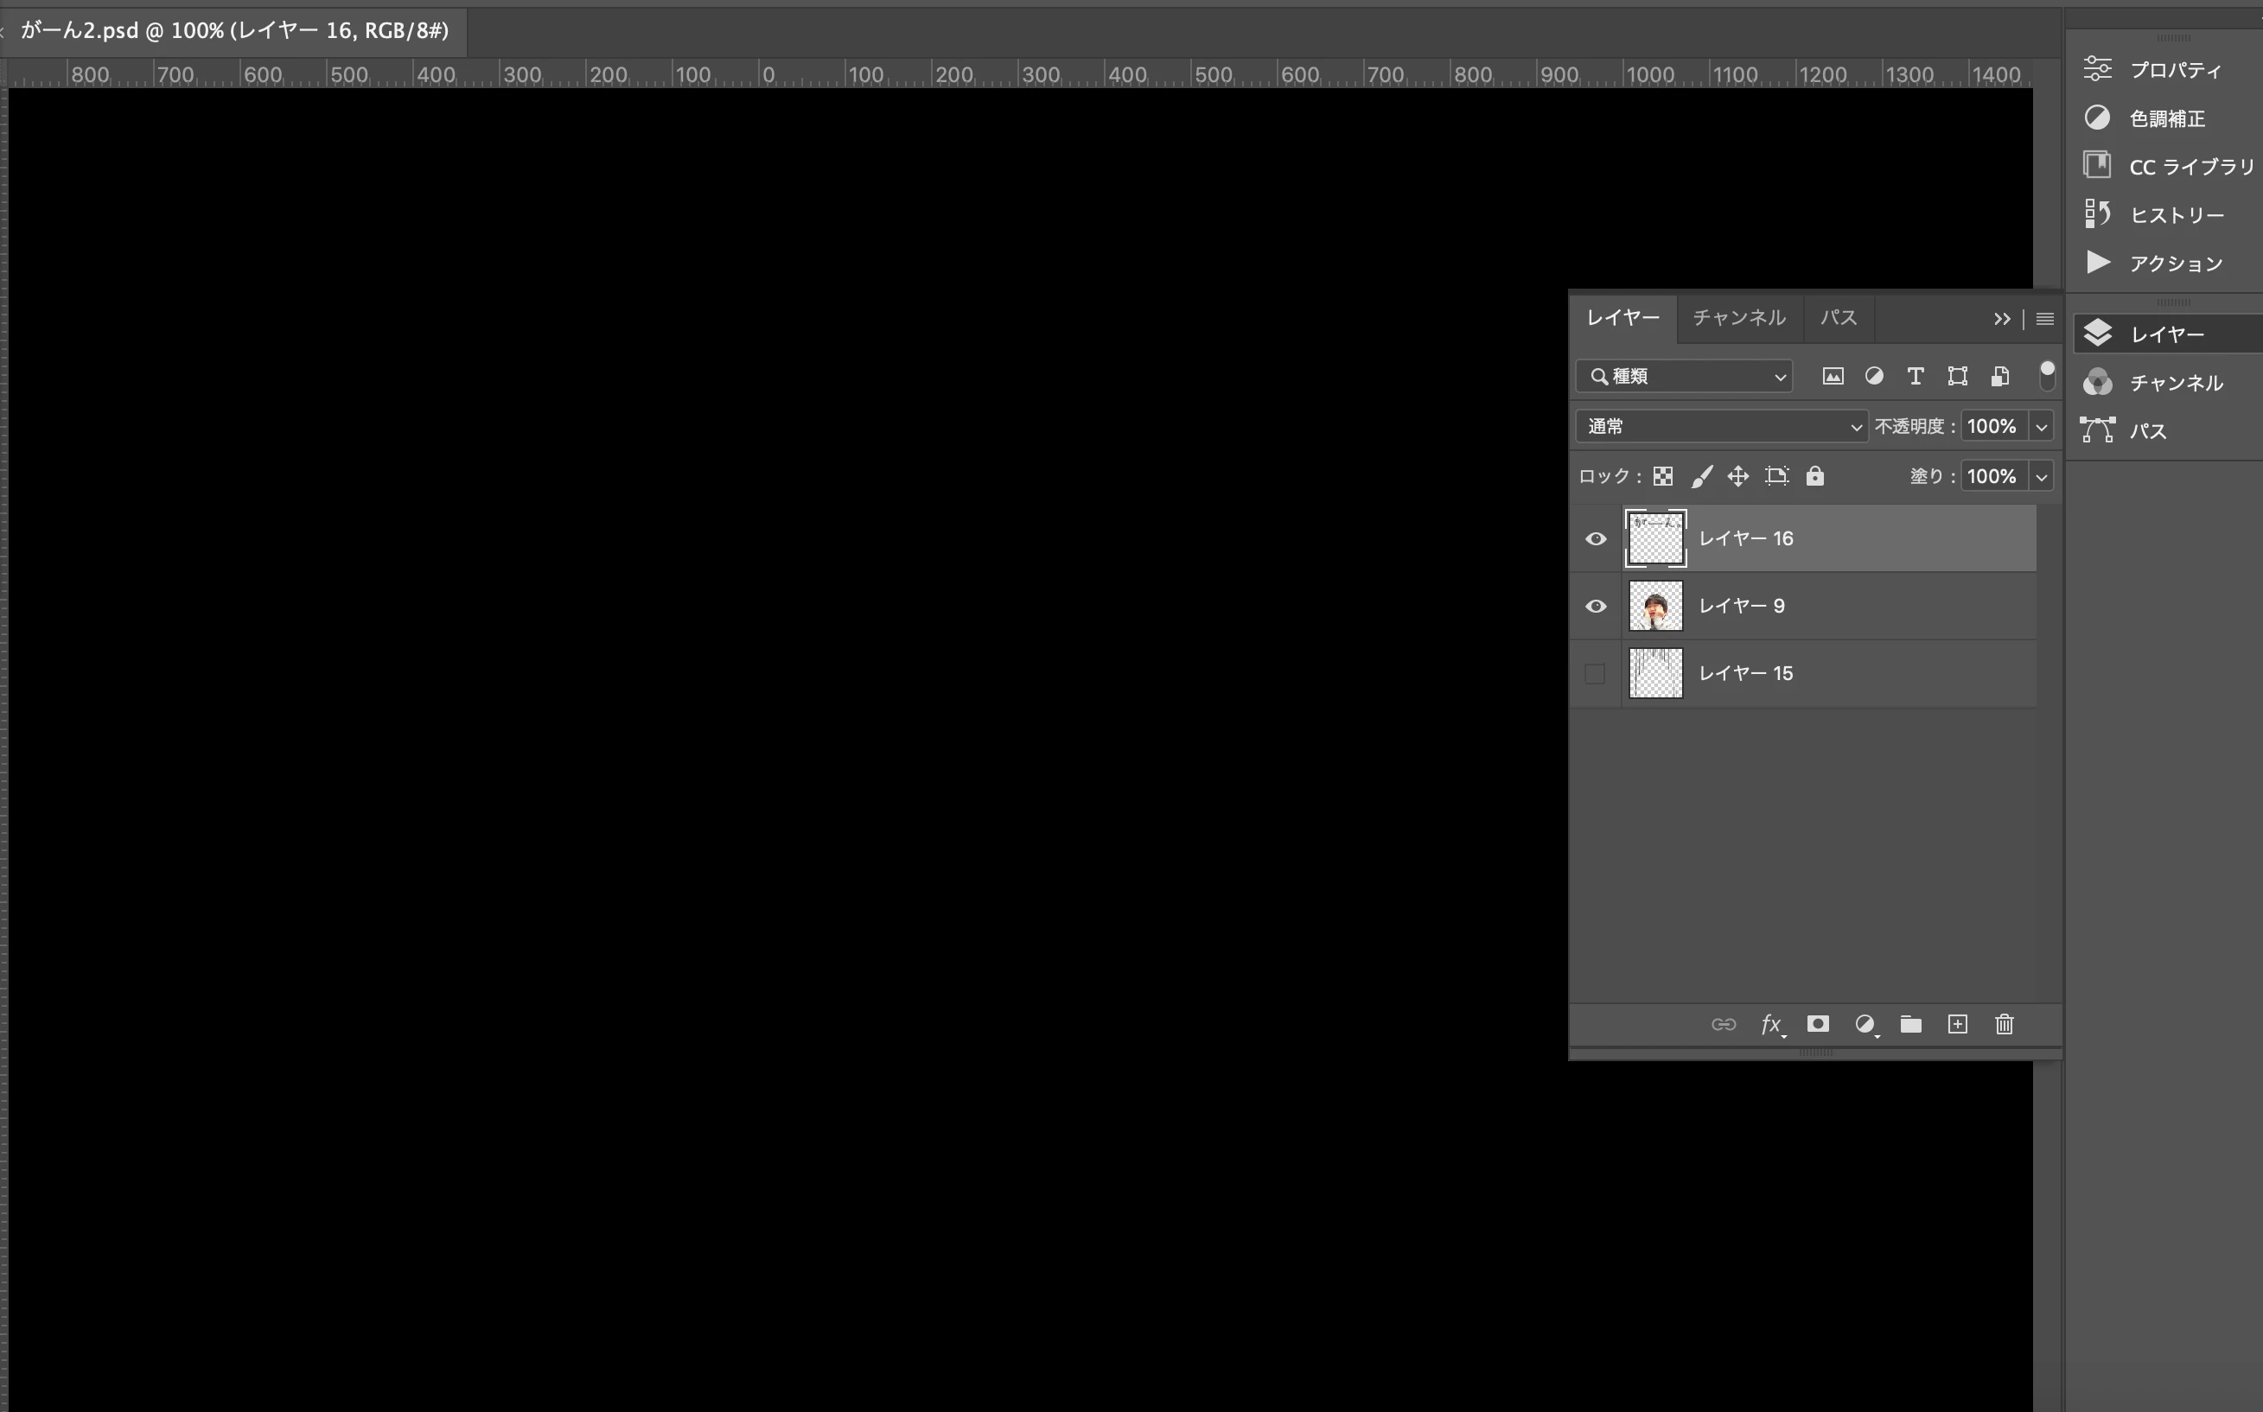The height and width of the screenshot is (1412, 2263).
Task: Switch to the パス tab
Action: (x=1838, y=317)
